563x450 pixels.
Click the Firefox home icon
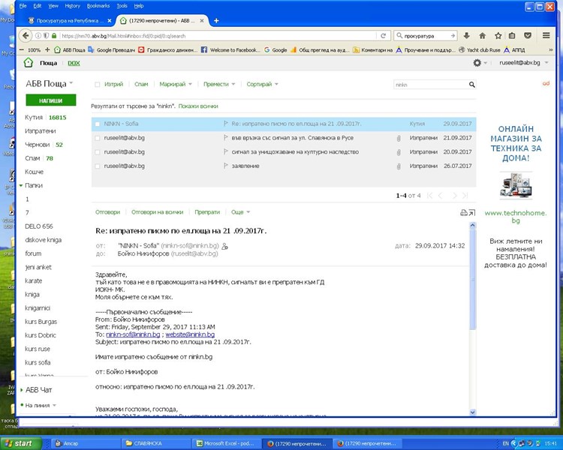click(x=483, y=35)
